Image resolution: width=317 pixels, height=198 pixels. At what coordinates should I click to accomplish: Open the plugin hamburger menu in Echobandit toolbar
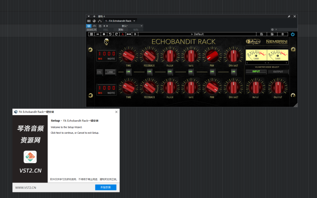[x=92, y=34]
